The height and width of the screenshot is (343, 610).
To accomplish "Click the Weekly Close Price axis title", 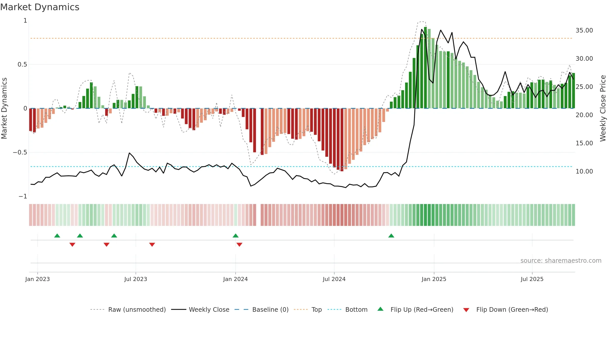I will [603, 108].
